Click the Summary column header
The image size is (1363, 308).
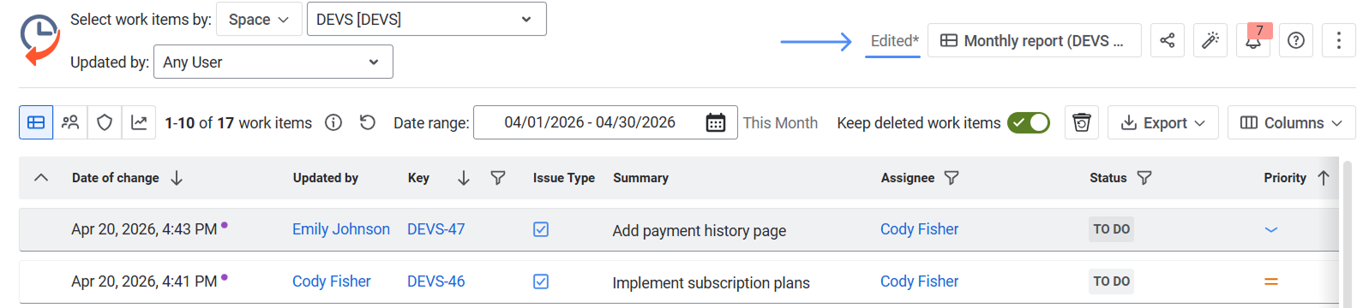pyautogui.click(x=640, y=178)
